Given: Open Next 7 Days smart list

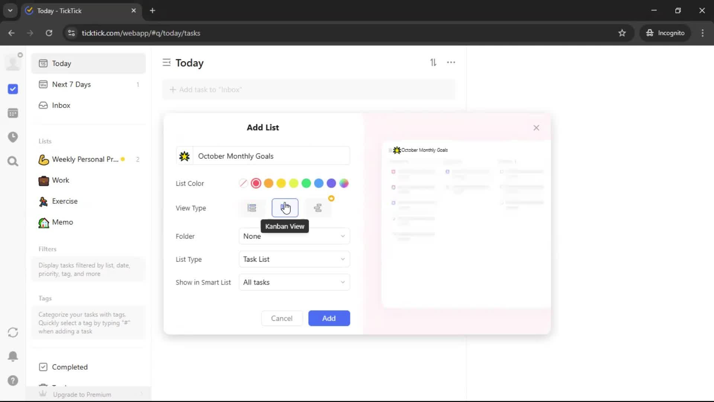Looking at the screenshot, I should coord(71,84).
